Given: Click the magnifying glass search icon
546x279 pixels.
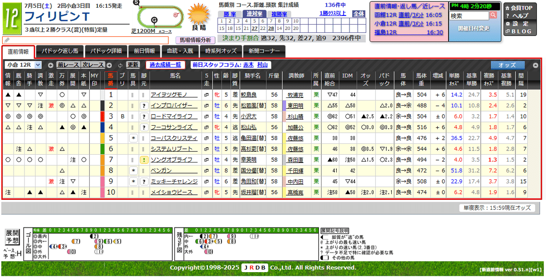Looking at the screenshot, I should pyautogui.click(x=493, y=15).
